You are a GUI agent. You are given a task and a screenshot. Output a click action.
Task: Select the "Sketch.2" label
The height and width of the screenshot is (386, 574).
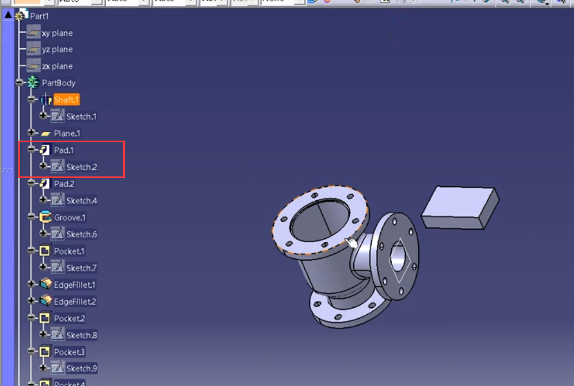point(81,167)
